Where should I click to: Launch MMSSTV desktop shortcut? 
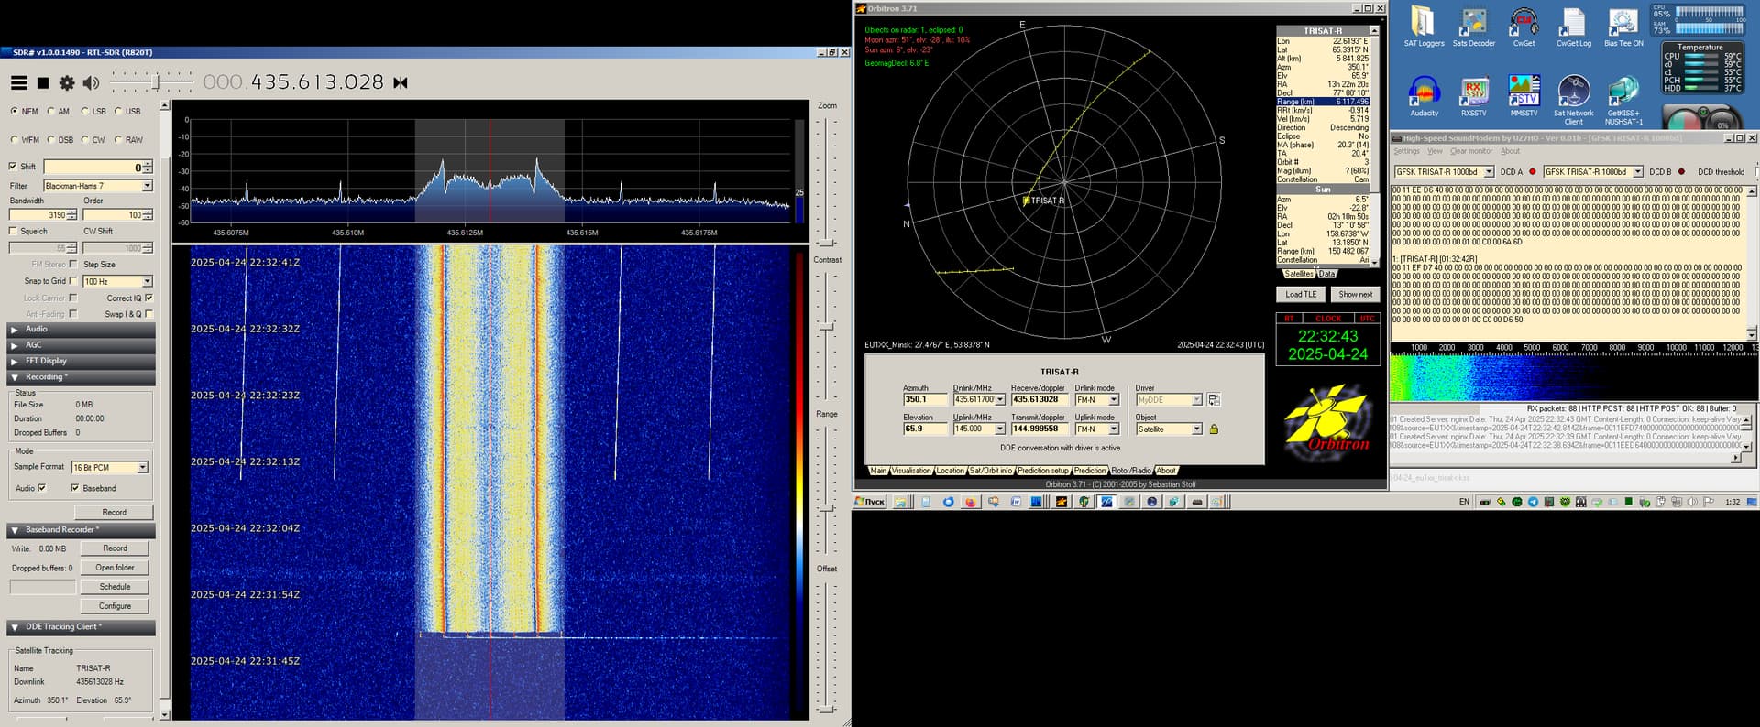(1523, 97)
